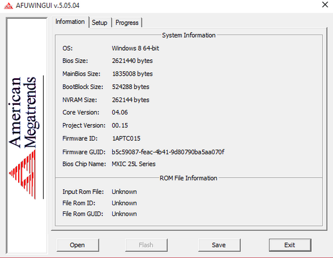Screen dimensions: 333x258
Task: Click the 'File Rom ID:' label
Action: coord(79,203)
